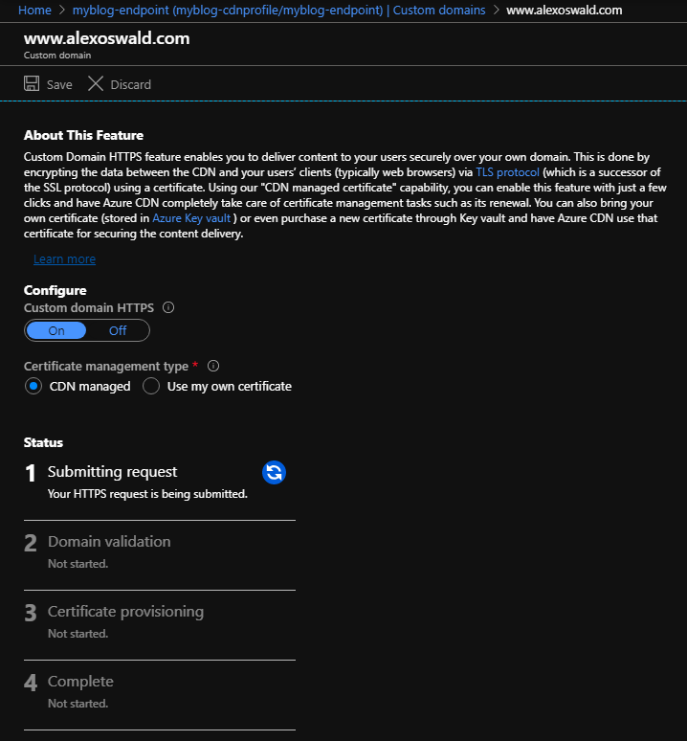Open the Azure Key vault link
Image resolution: width=687 pixels, height=741 pixels.
191,218
